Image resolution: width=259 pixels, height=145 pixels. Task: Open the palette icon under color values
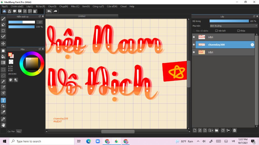11,80
